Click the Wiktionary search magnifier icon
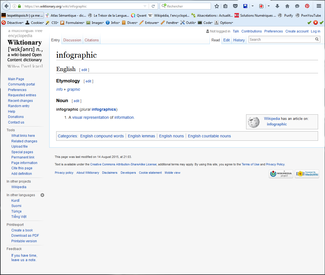This screenshot has width=325, height=275. point(317,39)
